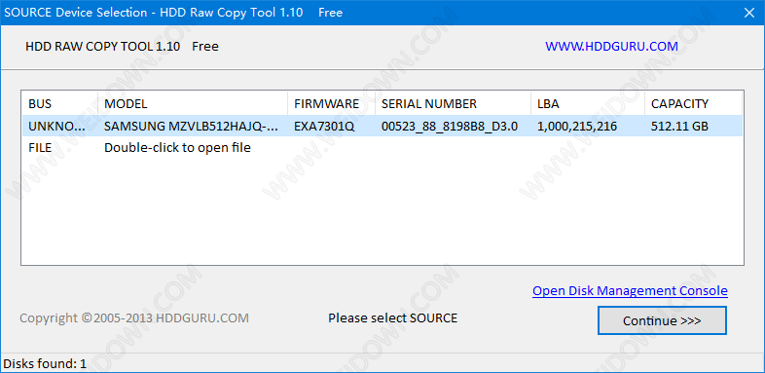
Task: Sort by the MODEL column header
Action: [193, 103]
